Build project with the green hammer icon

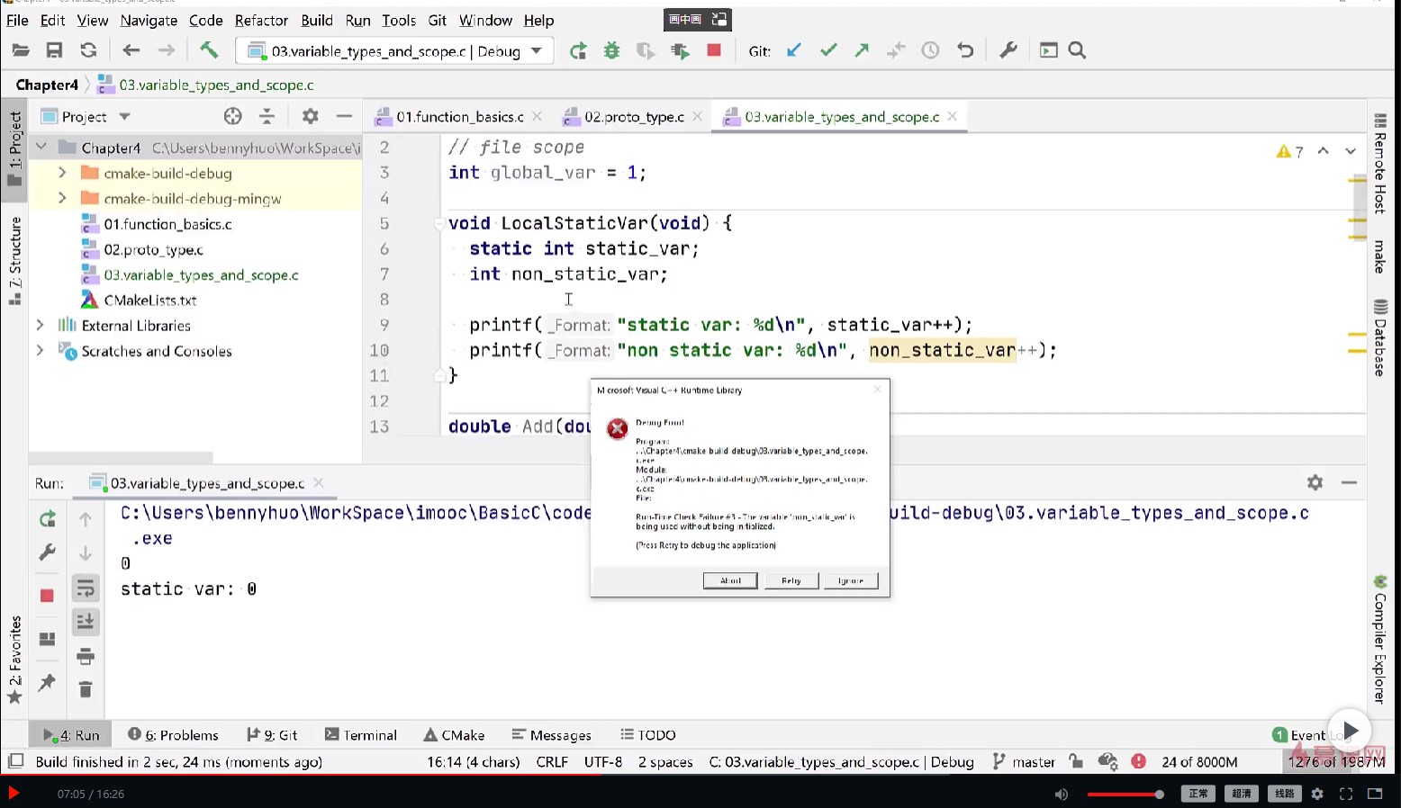209,50
